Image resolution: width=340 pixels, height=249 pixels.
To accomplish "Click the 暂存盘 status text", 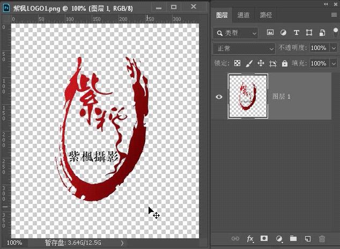I will [73, 243].
